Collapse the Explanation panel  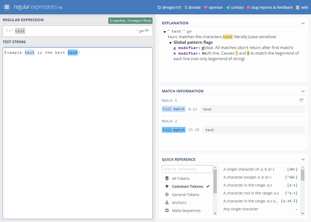pyautogui.click(x=303, y=23)
